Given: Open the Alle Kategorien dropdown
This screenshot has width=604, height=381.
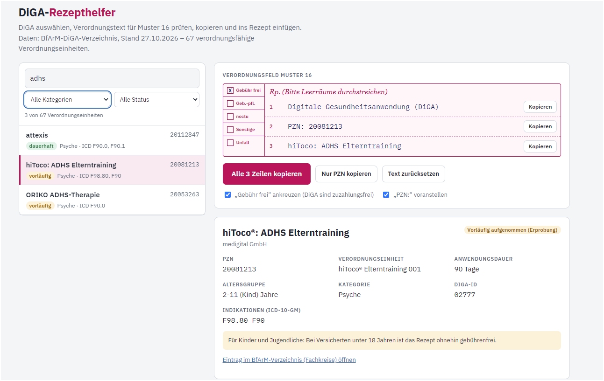Looking at the screenshot, I should click(68, 100).
